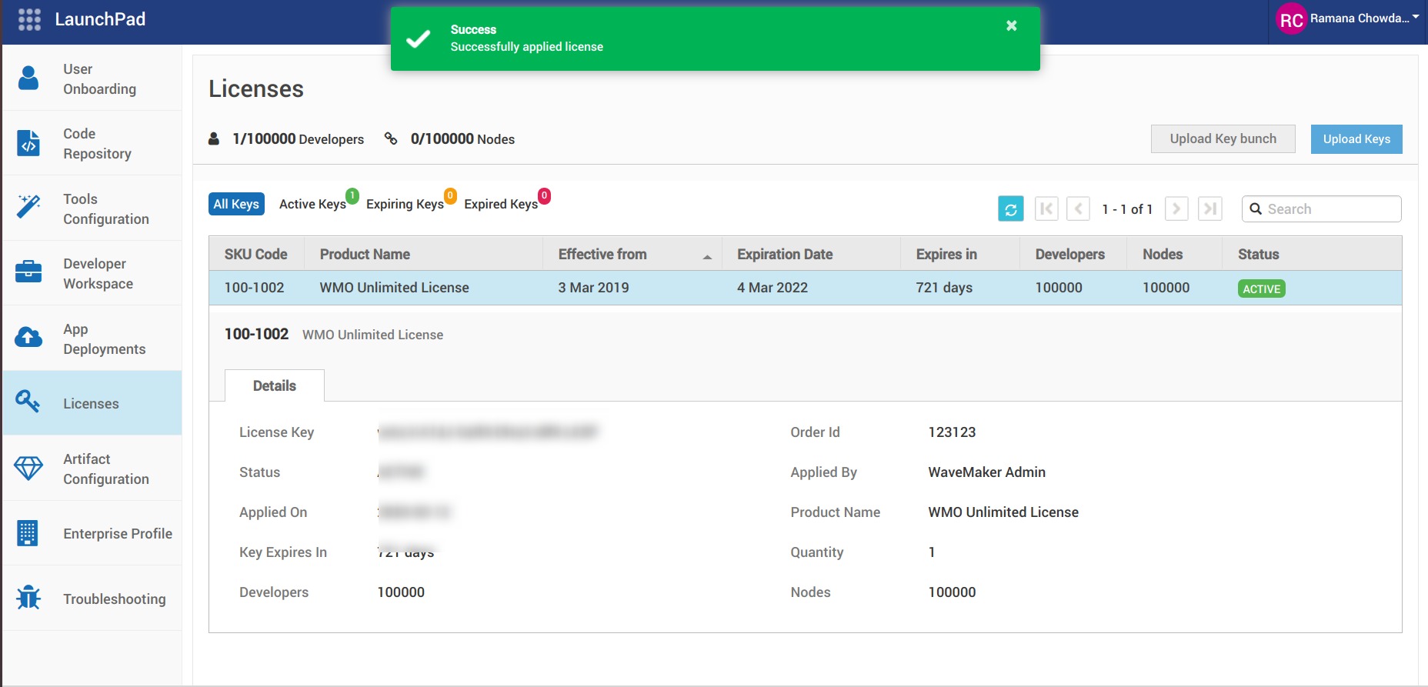Refresh the license keys list
1428x687 pixels.
tap(1010, 208)
